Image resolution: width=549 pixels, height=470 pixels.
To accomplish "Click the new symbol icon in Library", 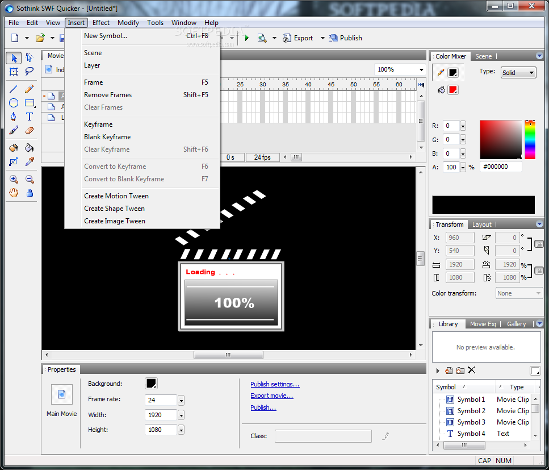I will [449, 371].
